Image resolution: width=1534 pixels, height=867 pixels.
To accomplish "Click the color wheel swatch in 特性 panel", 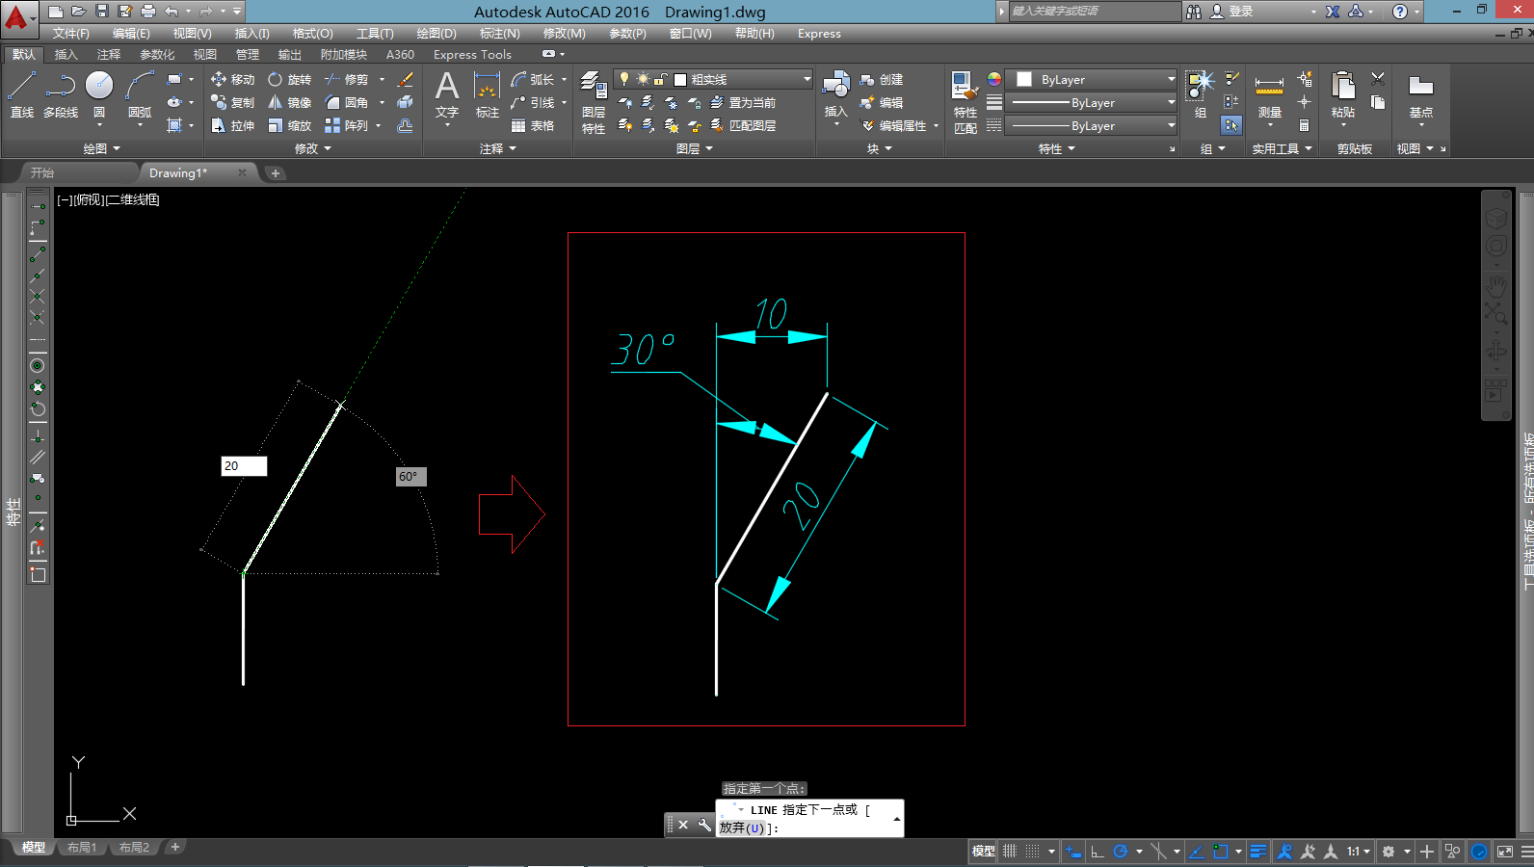I will pos(994,79).
